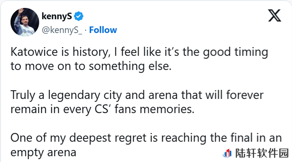The width and height of the screenshot is (292, 162).
Task: Click the watermark logo icon beside Chinese text
Action: point(227,153)
